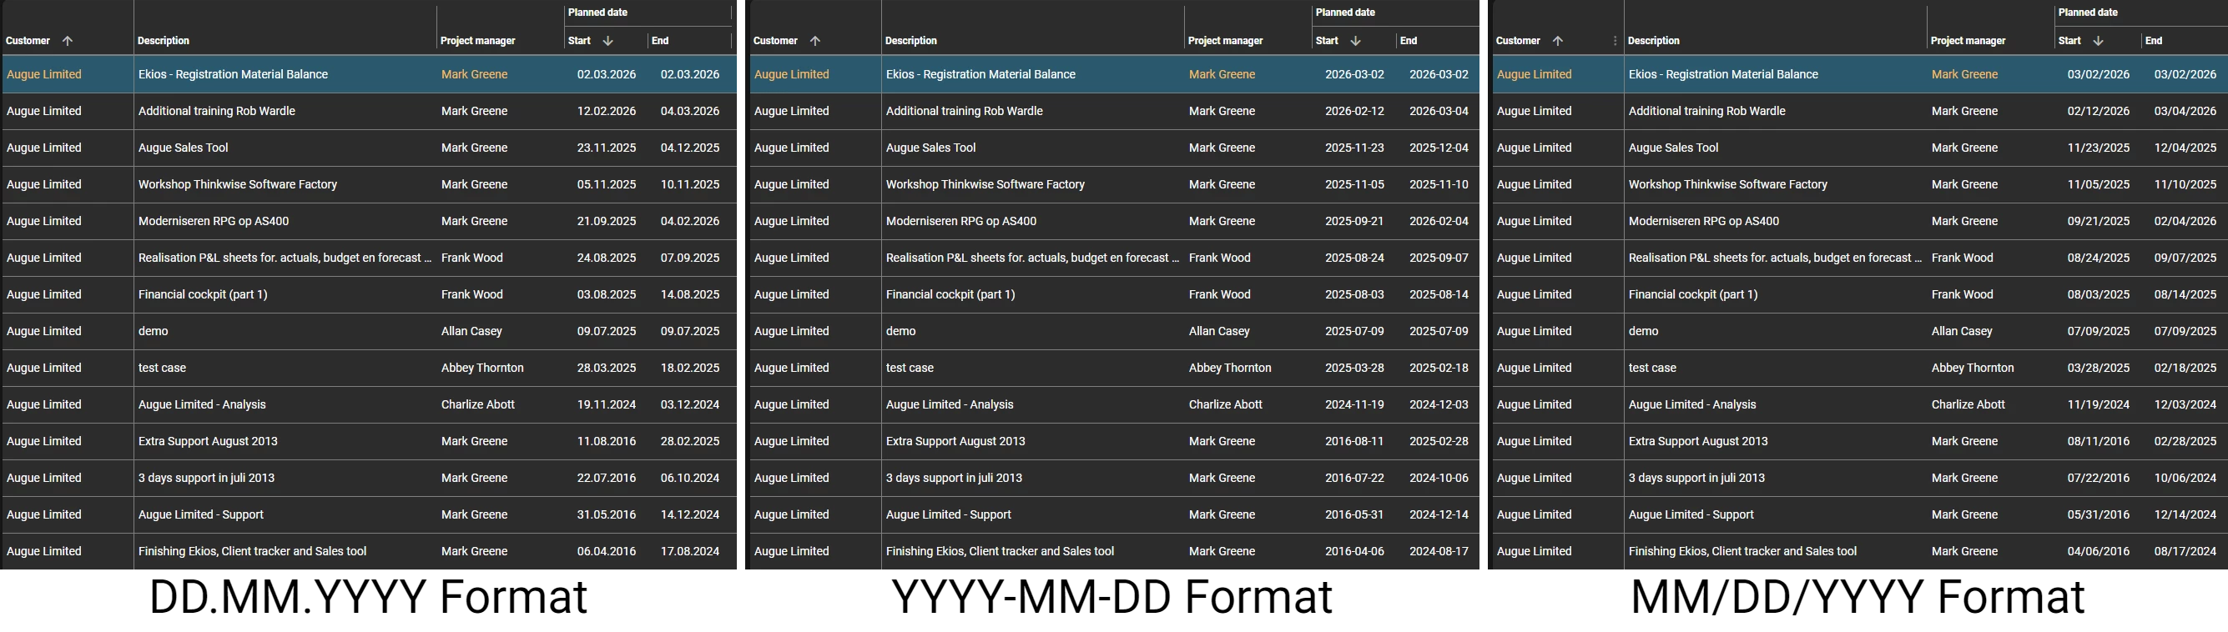Screen dimensions: 2228x632
Task: Click Description column header in YYYY-MM-DD grid
Action: 910,41
